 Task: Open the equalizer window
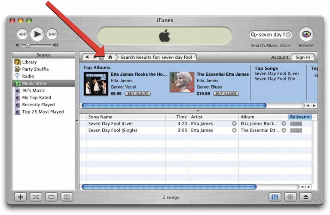(x=275, y=197)
